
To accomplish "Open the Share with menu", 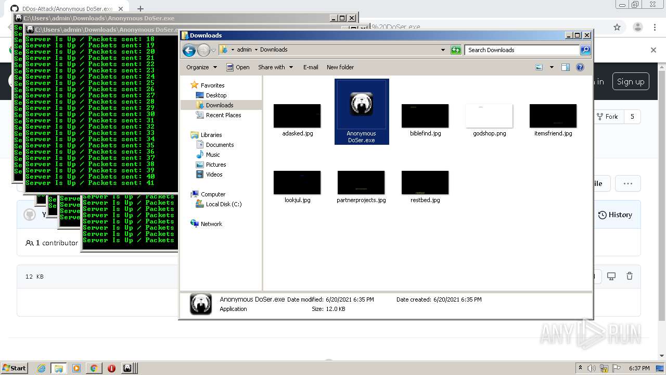I will tap(275, 67).
